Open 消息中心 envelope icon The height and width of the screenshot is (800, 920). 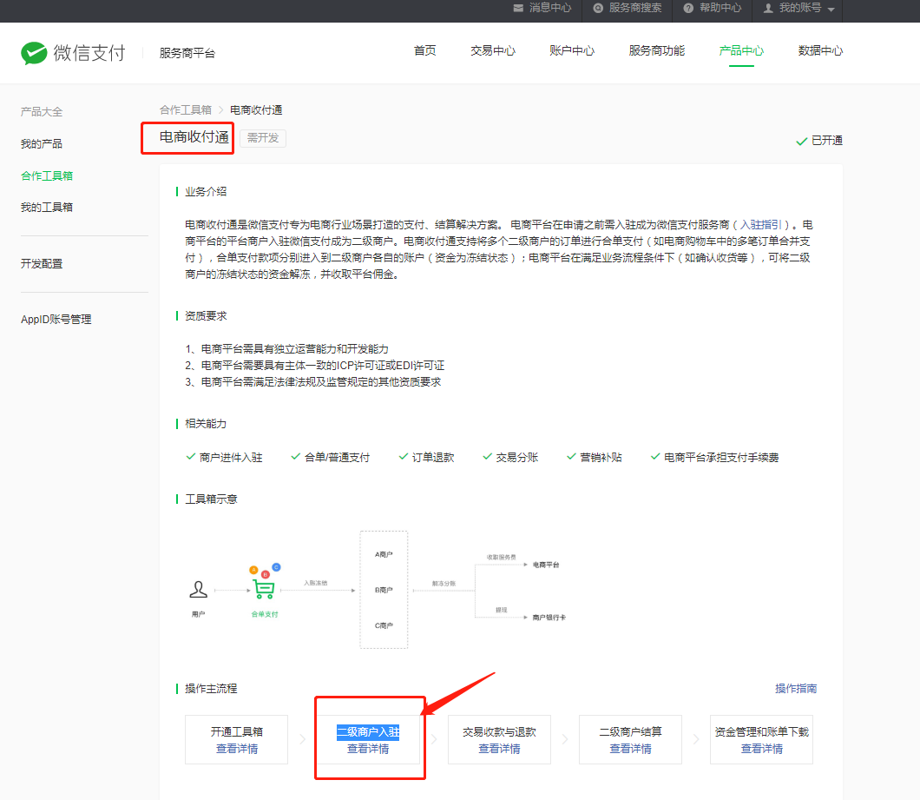pos(518,8)
